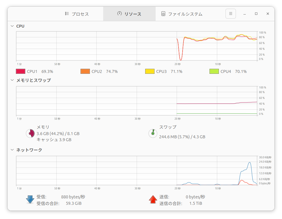The width and height of the screenshot is (282, 219).
Task: Click the gauge icon on the リソース tab
Action: pos(119,14)
